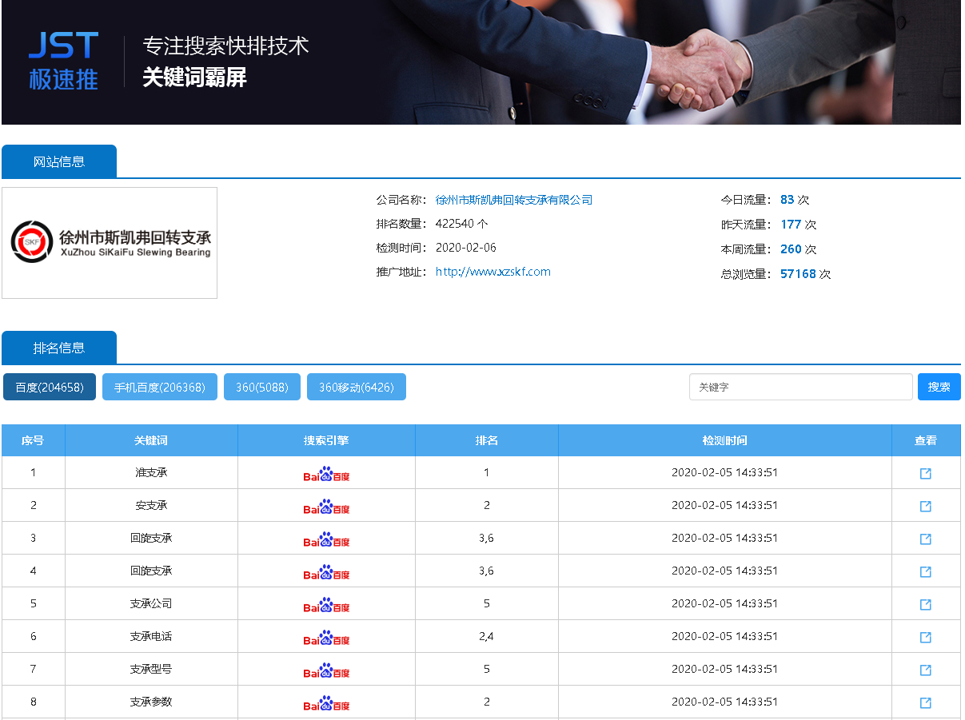
Task: Switch to 手机百度(206368) tab
Action: (160, 387)
